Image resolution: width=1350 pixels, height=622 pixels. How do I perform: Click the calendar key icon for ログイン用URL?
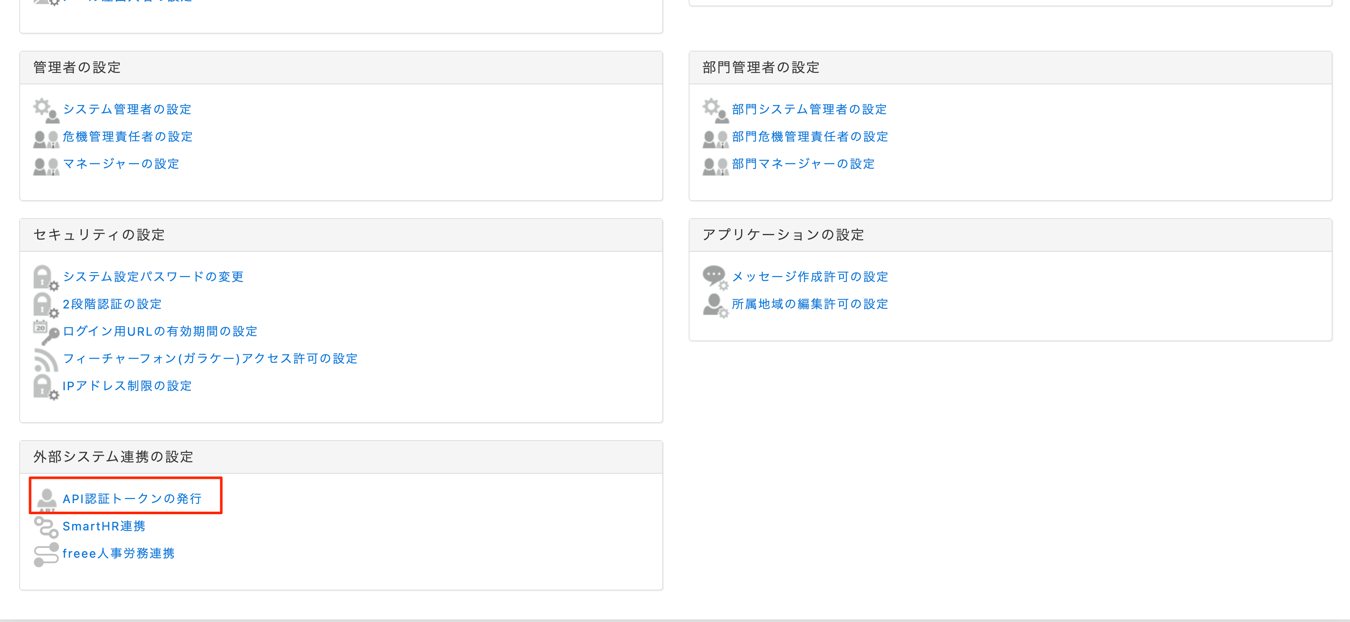click(46, 332)
